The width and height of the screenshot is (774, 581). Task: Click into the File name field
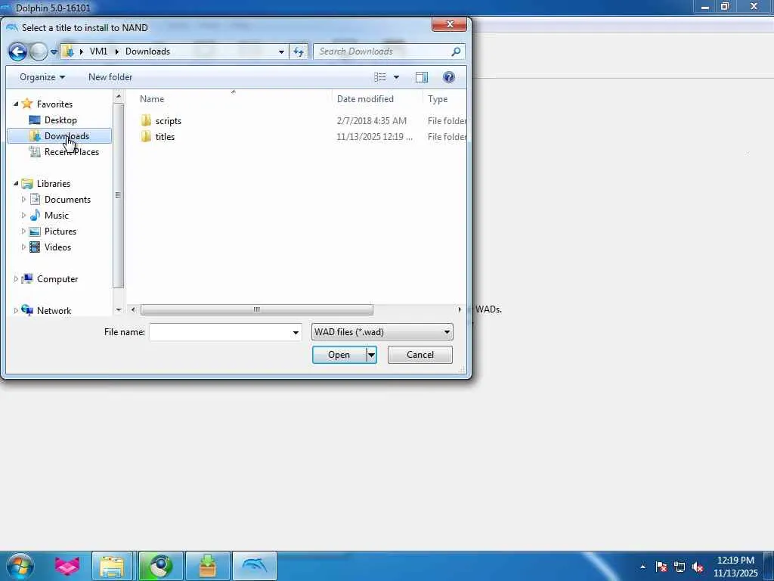220,332
